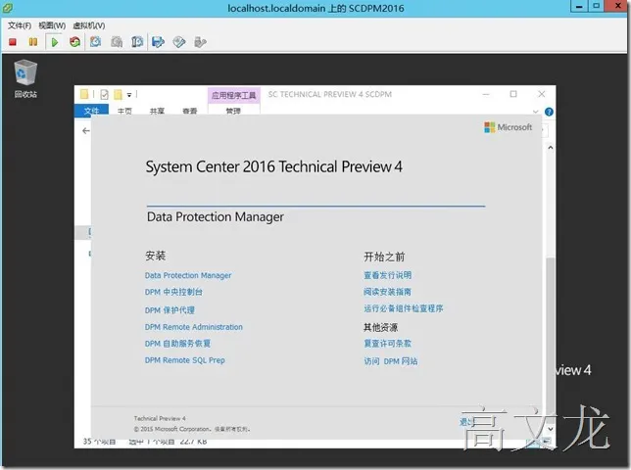Click the DPM Remote SQL Prep link
This screenshot has height=470, width=631.
[x=185, y=360]
